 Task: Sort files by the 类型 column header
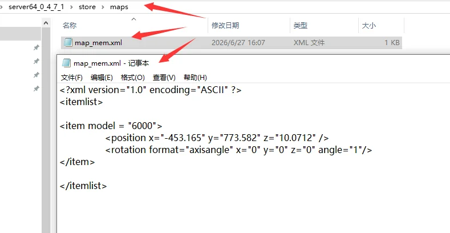[301, 25]
